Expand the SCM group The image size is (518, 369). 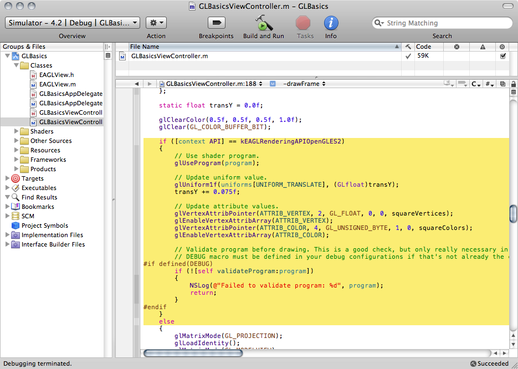pyautogui.click(x=7, y=216)
